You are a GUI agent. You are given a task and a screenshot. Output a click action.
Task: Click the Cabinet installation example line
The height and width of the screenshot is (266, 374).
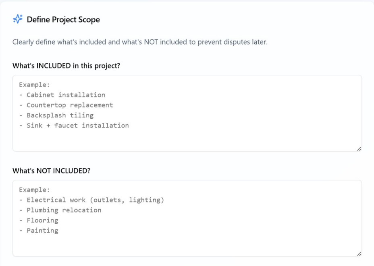61,95
